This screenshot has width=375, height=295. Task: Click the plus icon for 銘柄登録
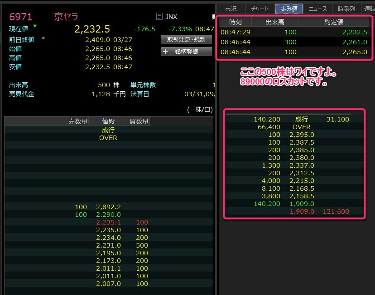tap(165, 52)
